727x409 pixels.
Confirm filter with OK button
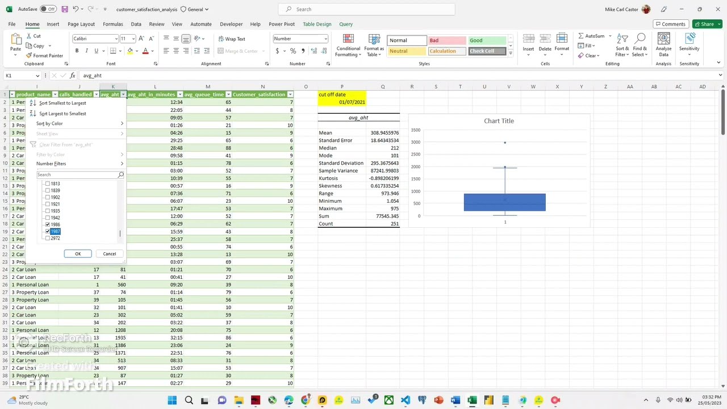click(78, 254)
